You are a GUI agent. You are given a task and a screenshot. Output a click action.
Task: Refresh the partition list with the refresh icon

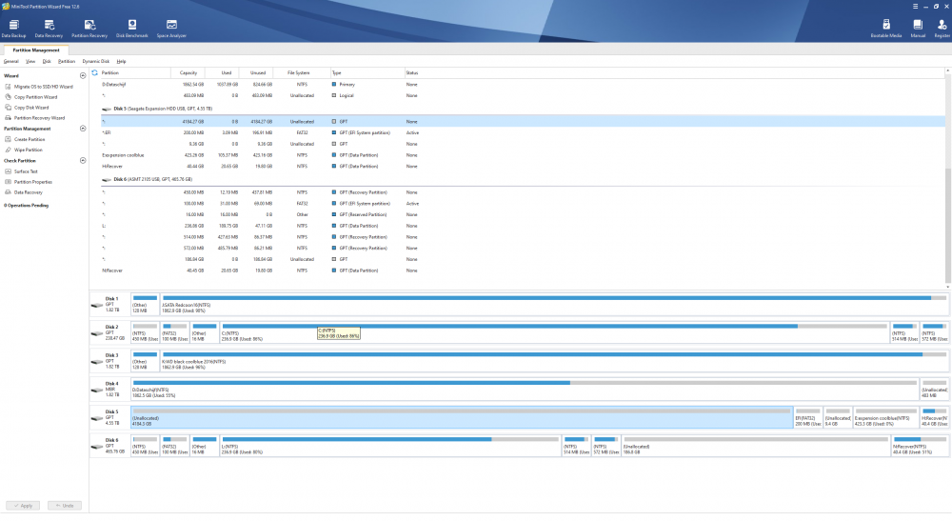(94, 72)
